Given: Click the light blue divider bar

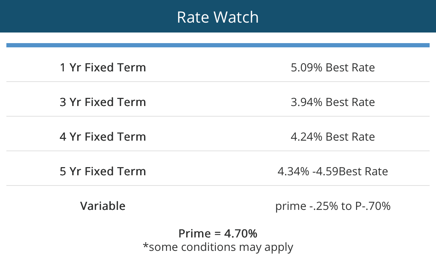Looking at the screenshot, I should point(218,45).
